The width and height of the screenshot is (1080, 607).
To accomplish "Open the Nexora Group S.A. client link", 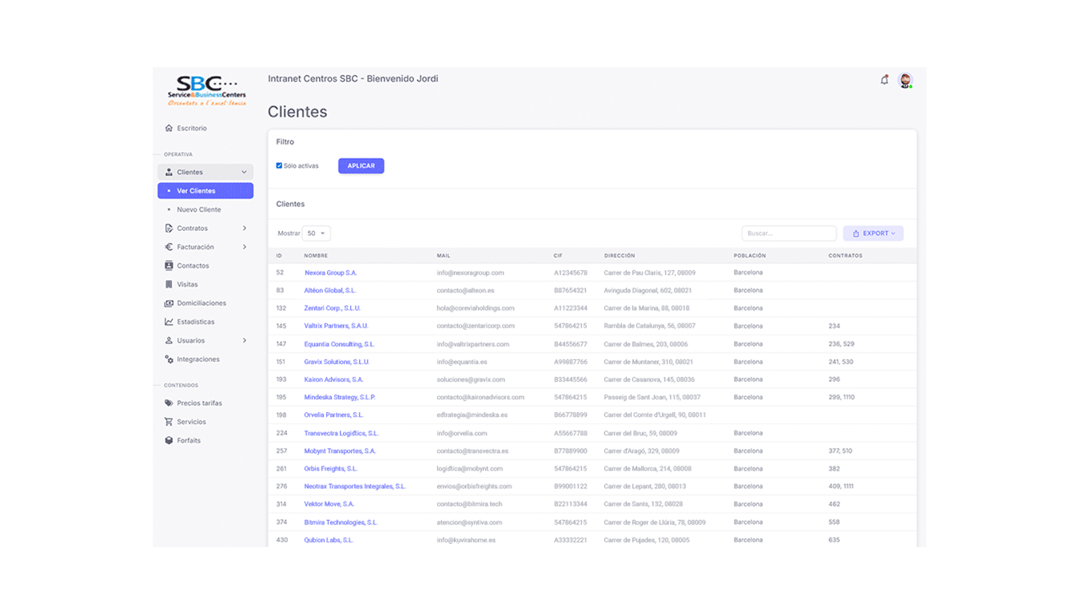I will pyautogui.click(x=330, y=273).
